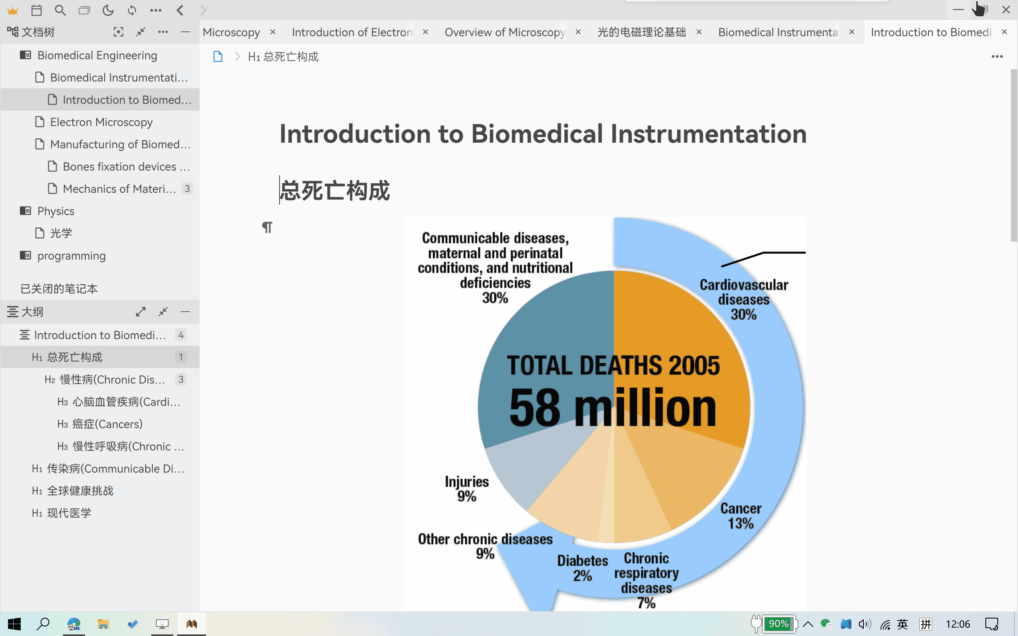Minimize the 大纲 outline panel
1018x636 pixels.
coord(185,312)
